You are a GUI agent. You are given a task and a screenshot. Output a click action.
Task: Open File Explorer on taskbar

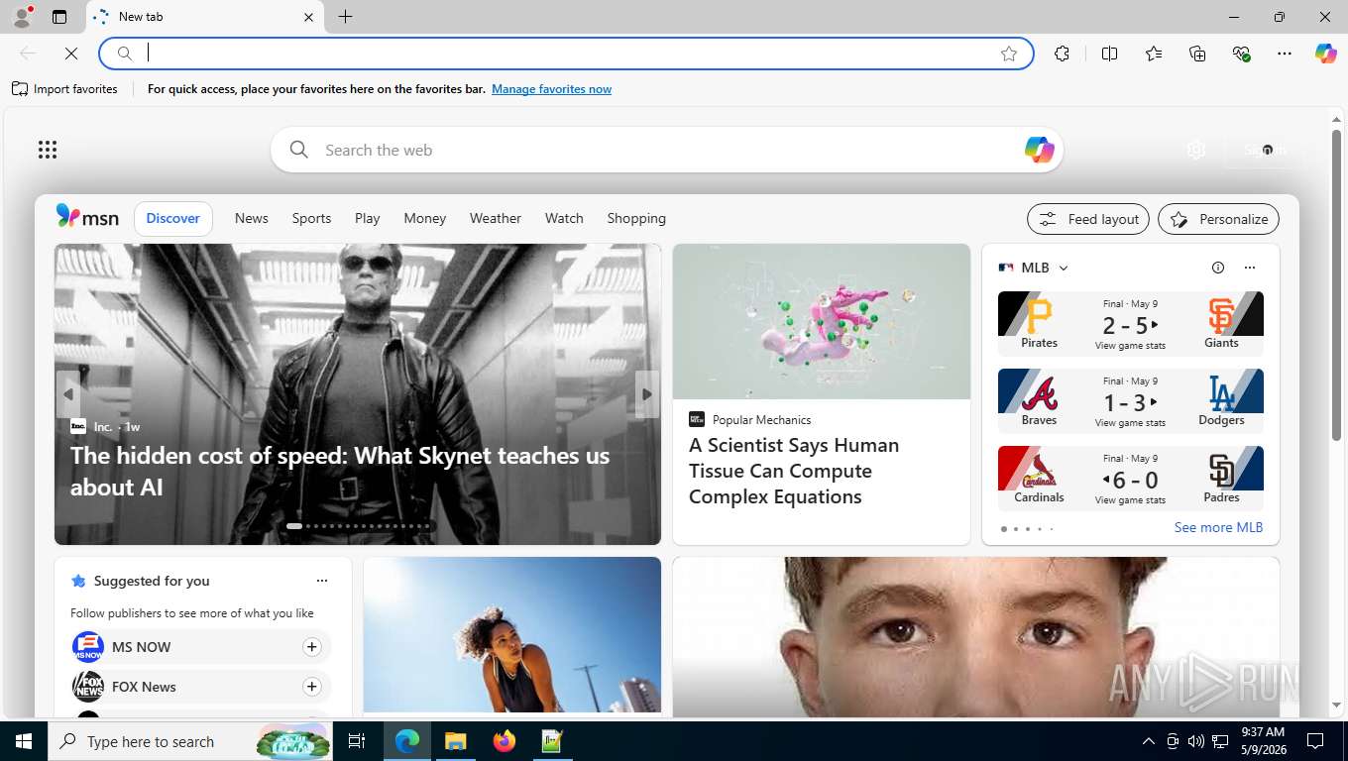click(455, 741)
